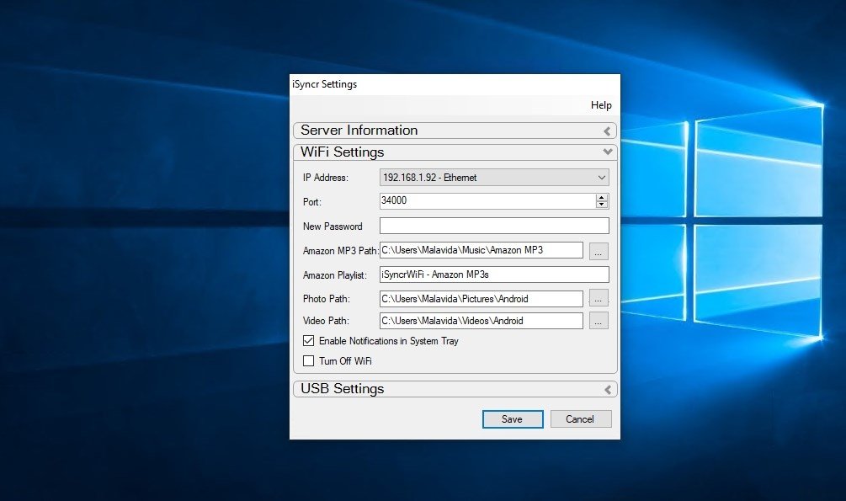Expand the USB Settings section
The image size is (846, 501).
[455, 389]
